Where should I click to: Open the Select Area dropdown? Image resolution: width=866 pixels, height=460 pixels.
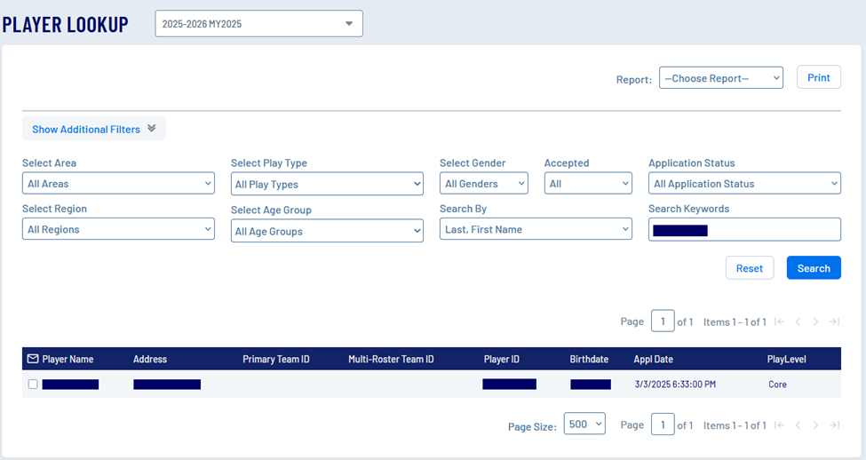point(118,184)
